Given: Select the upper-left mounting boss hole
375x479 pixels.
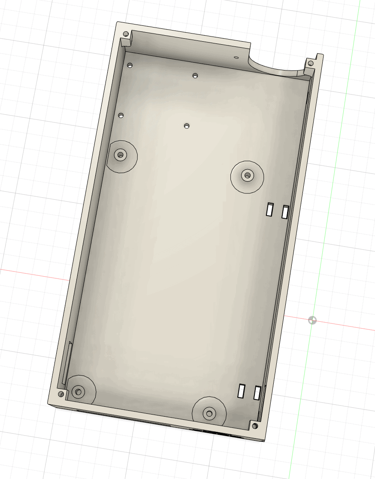Looking at the screenshot, I should (120, 154).
